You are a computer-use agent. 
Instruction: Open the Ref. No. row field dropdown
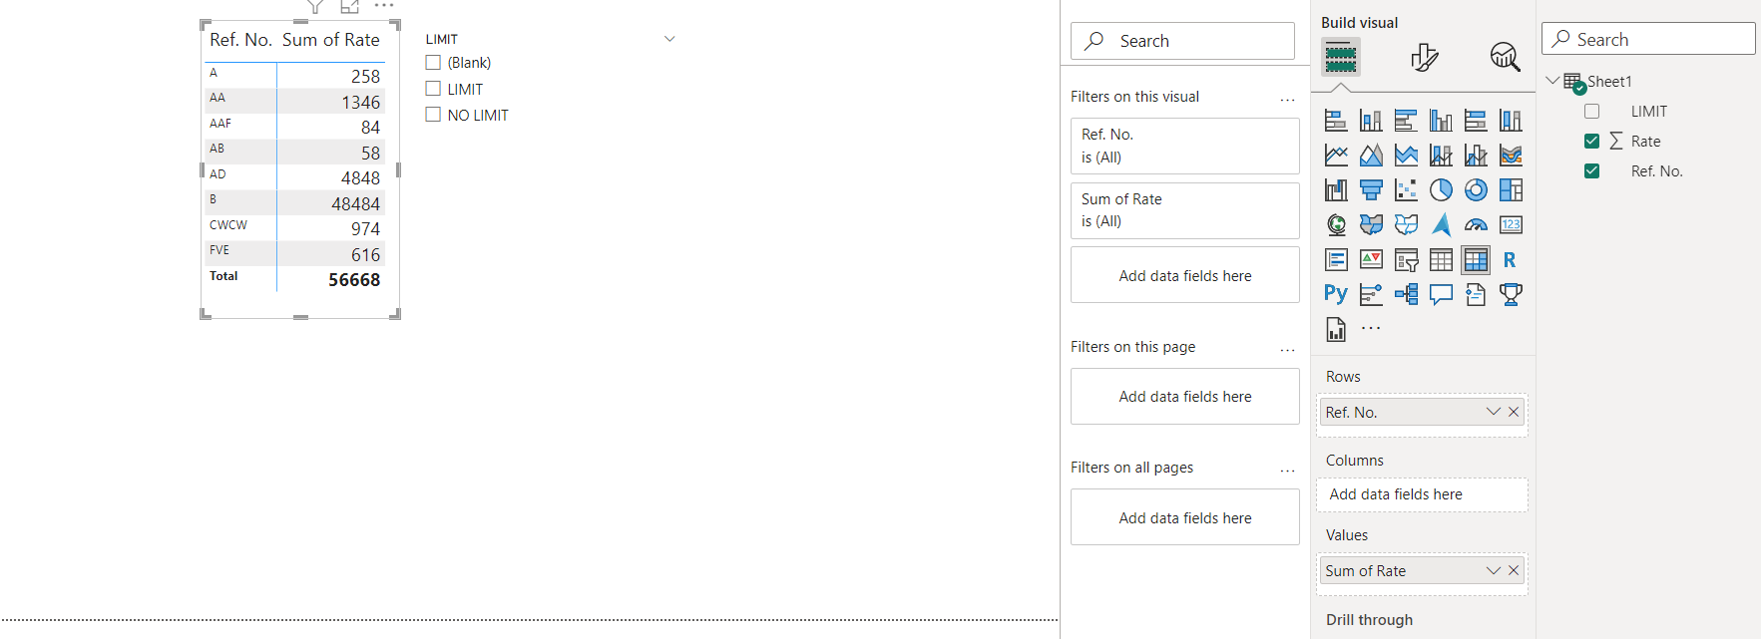click(x=1493, y=412)
